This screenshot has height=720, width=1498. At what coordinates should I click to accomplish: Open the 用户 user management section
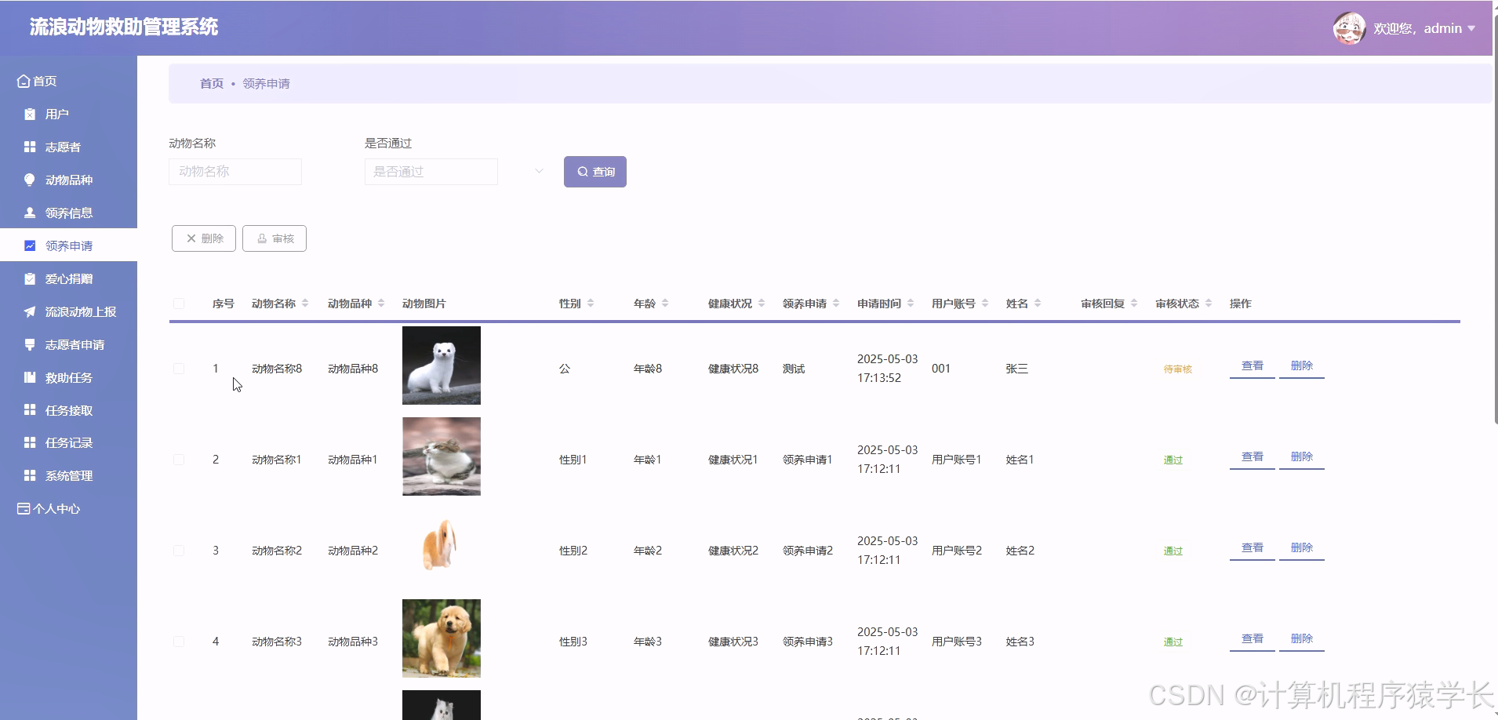[x=53, y=114]
